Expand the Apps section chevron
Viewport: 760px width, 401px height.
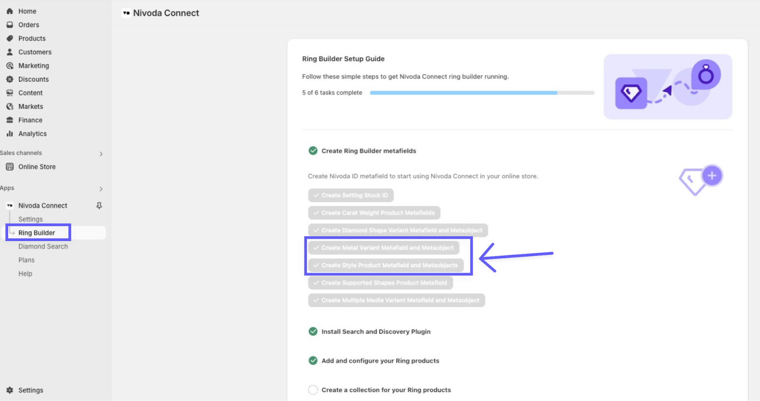click(x=101, y=189)
